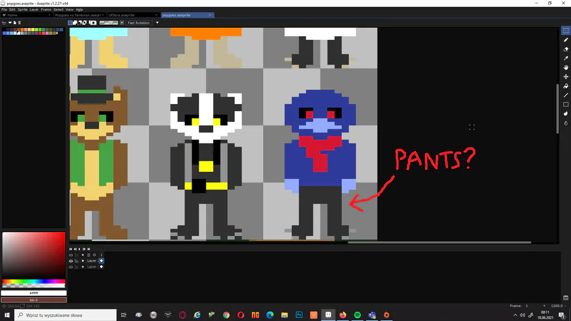Click the Intersect selection mode icon
This screenshot has height=321, width=571.
coord(84,23)
